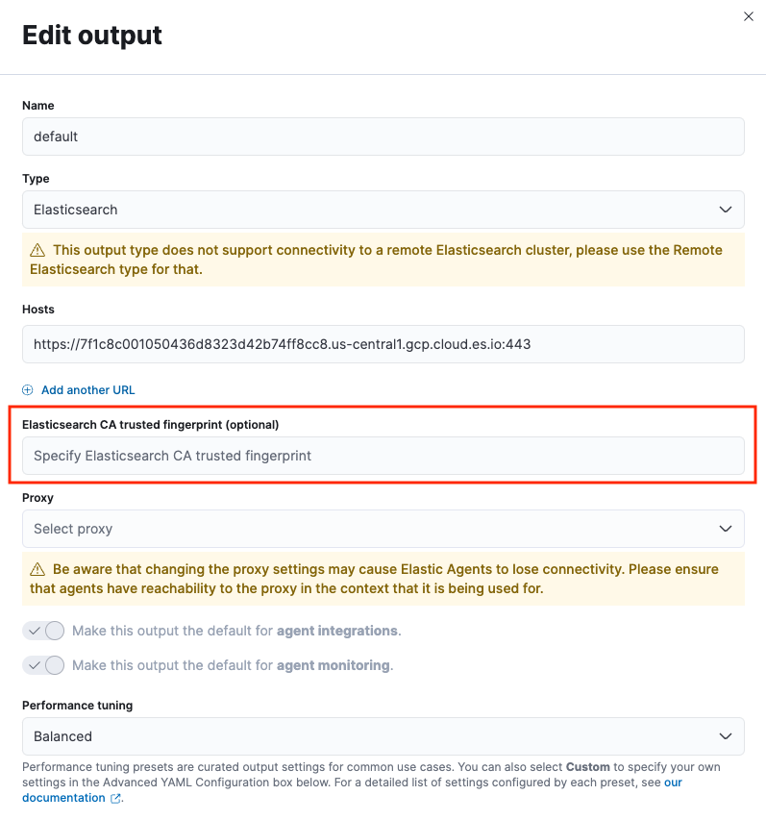This screenshot has height=820, width=766.
Task: Click the warning icon in the proxy connectivity warning
Action: [37, 568]
